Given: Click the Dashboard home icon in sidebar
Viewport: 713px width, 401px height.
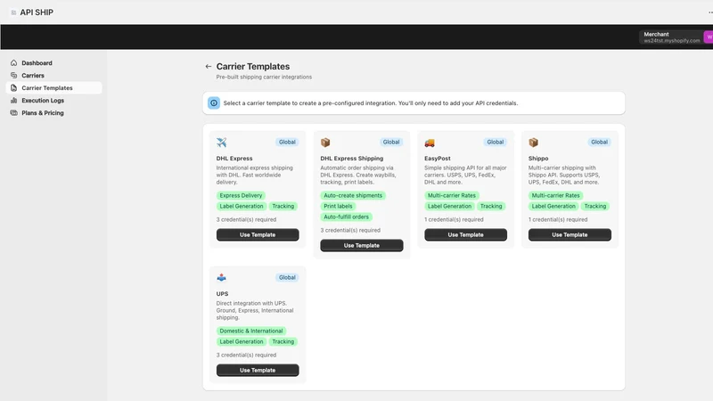Looking at the screenshot, I should point(13,62).
